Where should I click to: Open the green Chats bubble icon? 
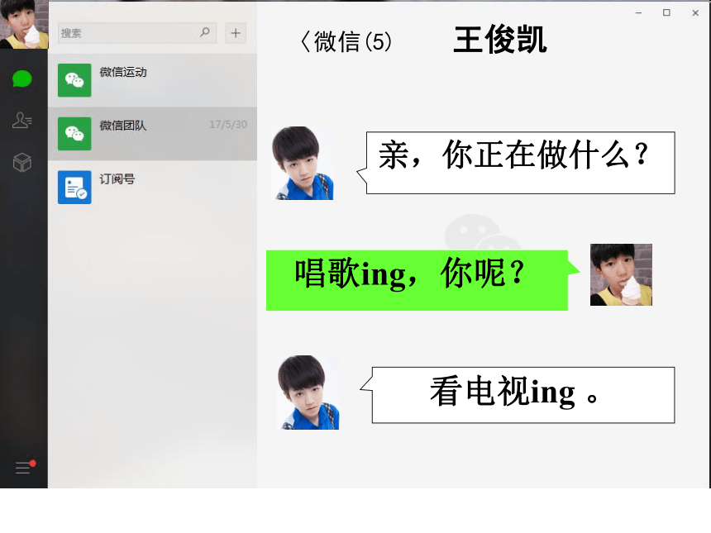[x=22, y=79]
